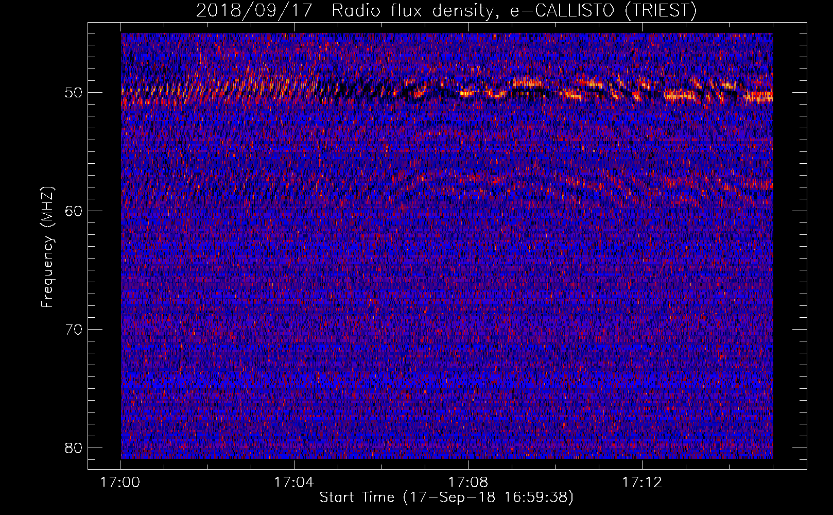Click the 70 frequency tick label
833x515 pixels.
[74, 330]
